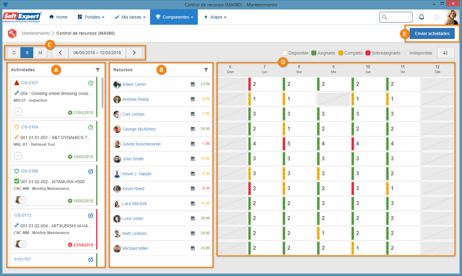This screenshot has height=276, width=462.
Task: Open OS-0188 work order link
Action: tap(30, 171)
